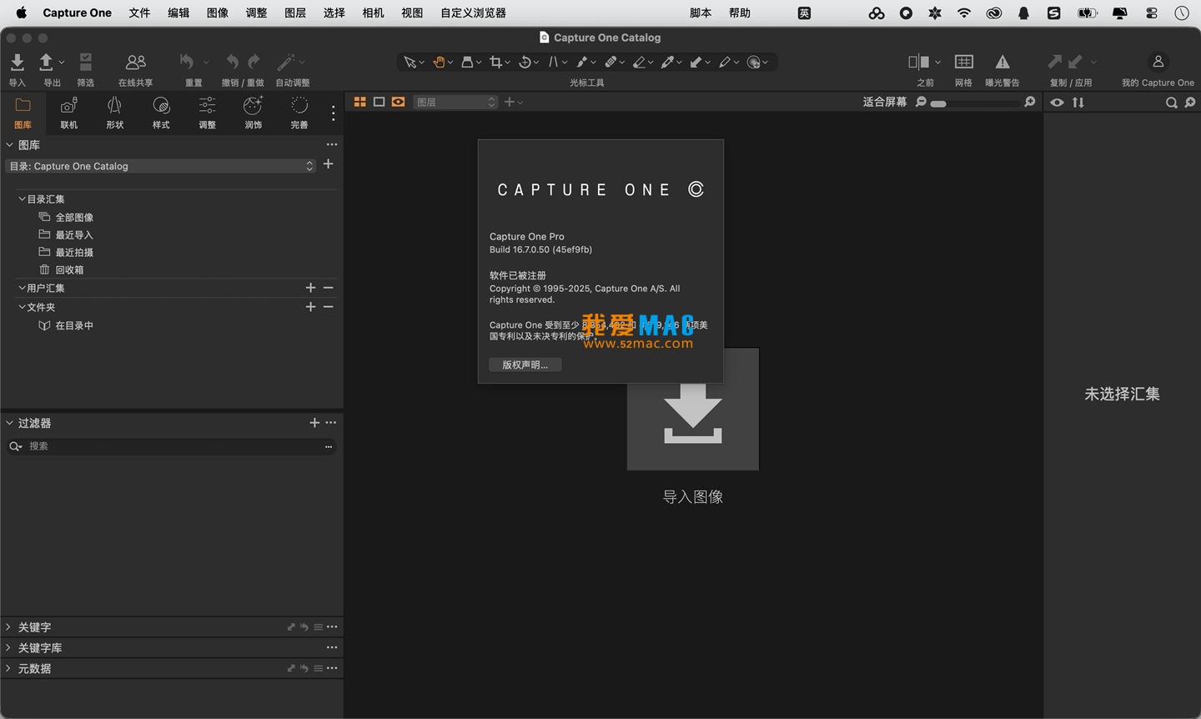The width and height of the screenshot is (1201, 719).
Task: Switch to the 调整 (adjust) tool tab
Action: point(207,111)
